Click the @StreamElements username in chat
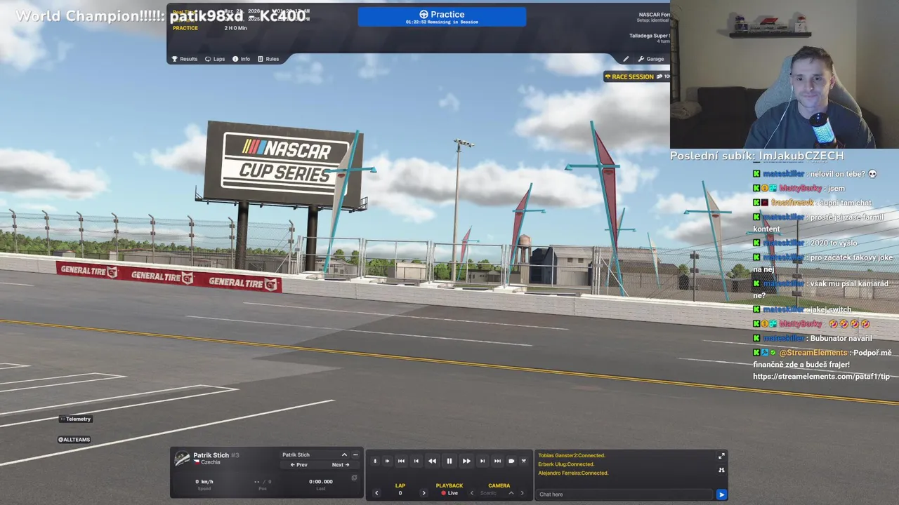This screenshot has height=505, width=899. [813, 353]
